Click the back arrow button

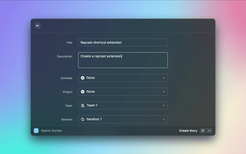coord(38,25)
